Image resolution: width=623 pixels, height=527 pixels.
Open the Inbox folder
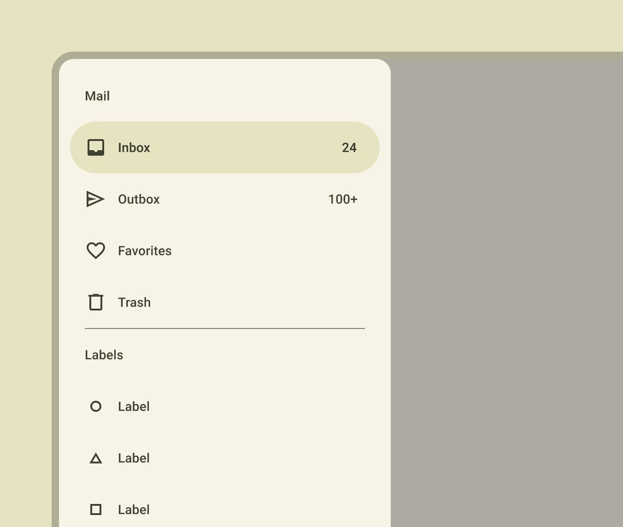(x=225, y=147)
